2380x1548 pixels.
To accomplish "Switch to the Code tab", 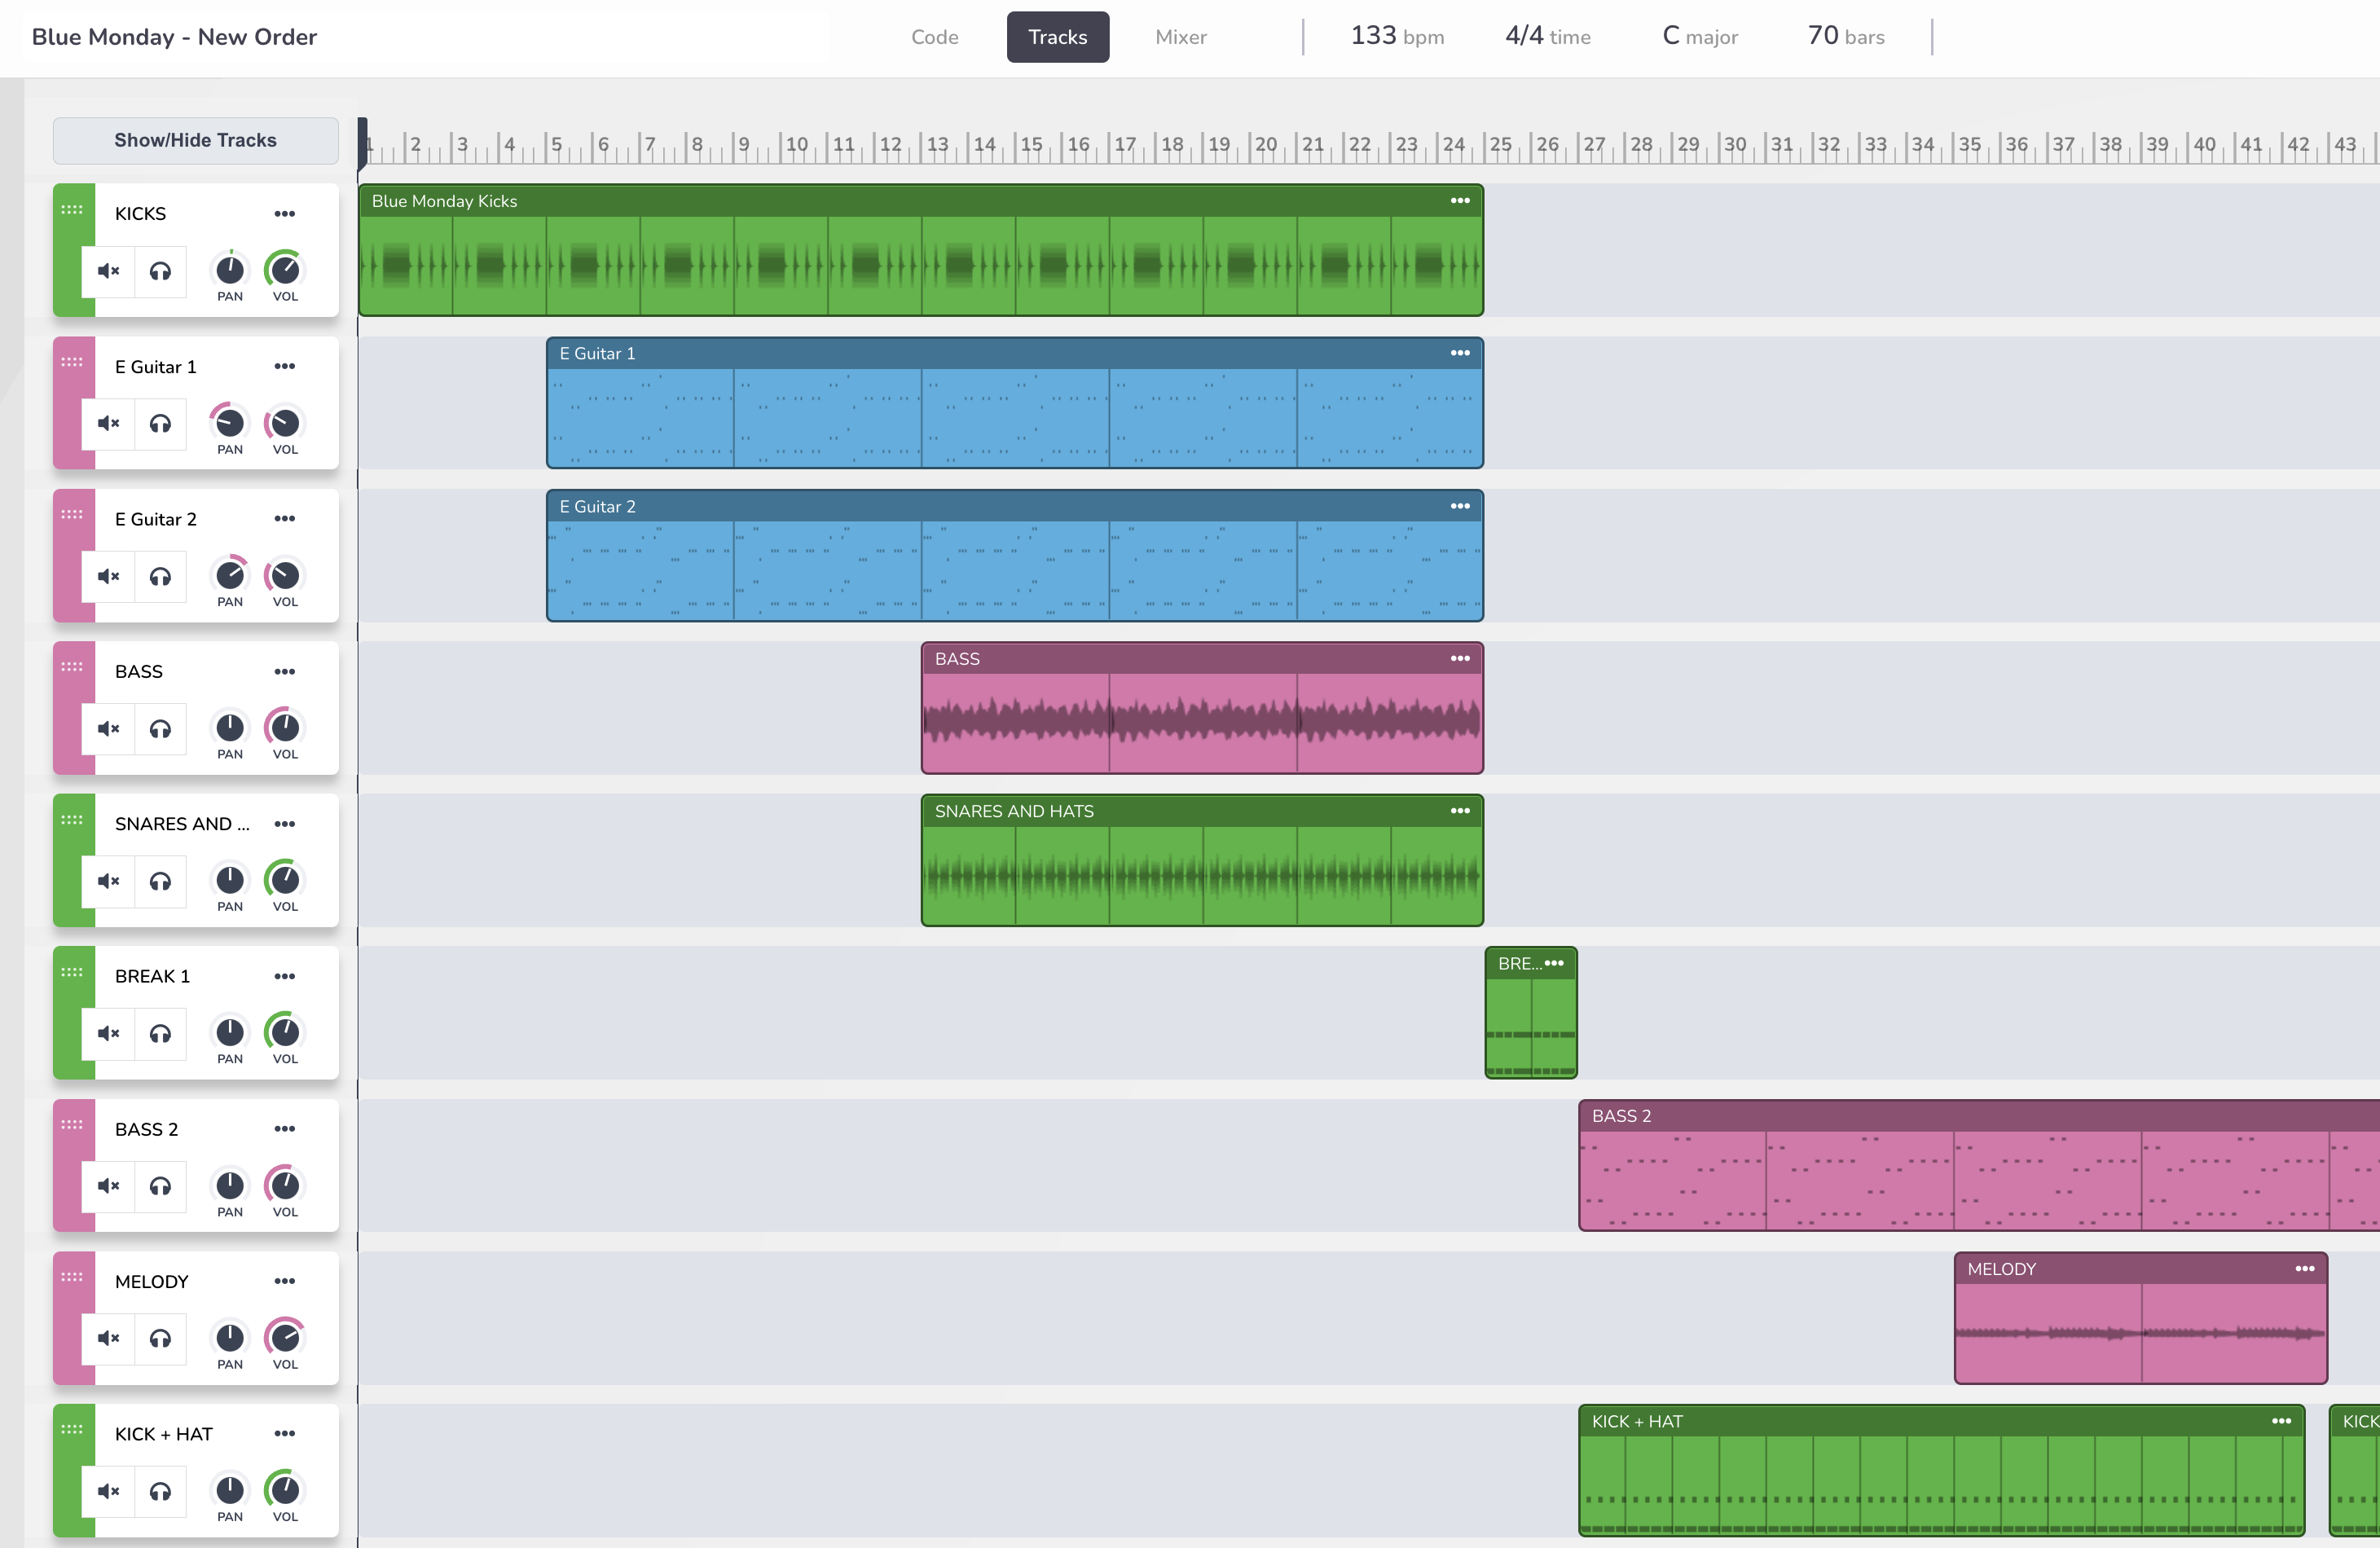I will pos(934,37).
